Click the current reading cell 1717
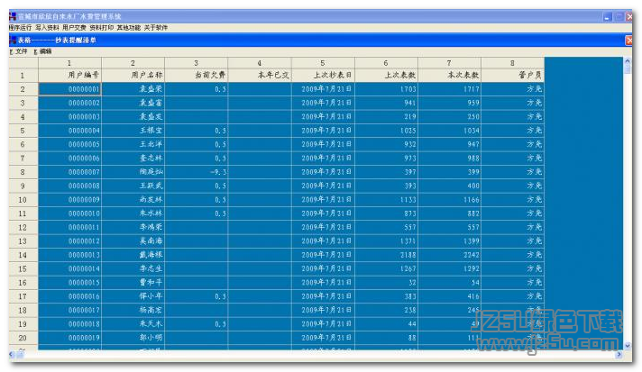 tap(450, 89)
